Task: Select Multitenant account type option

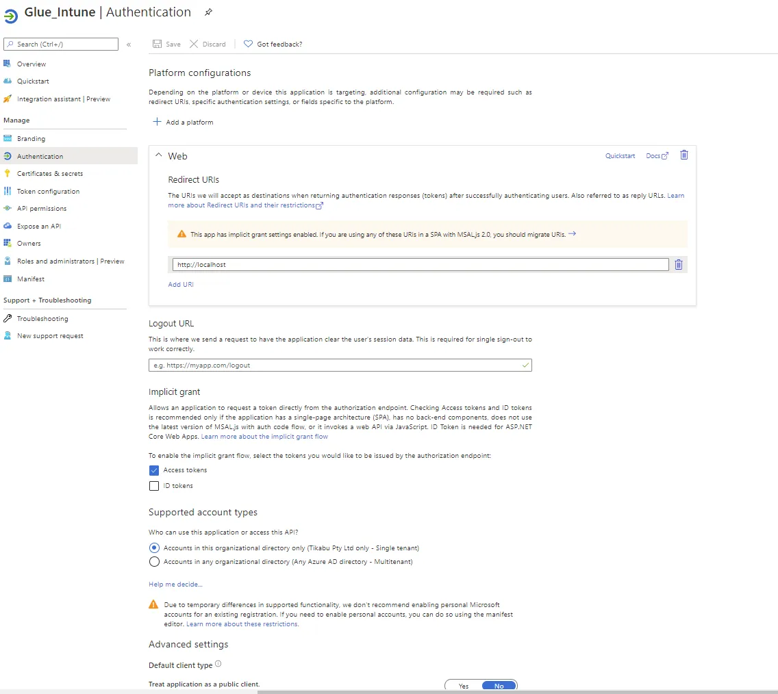Action: tap(154, 563)
